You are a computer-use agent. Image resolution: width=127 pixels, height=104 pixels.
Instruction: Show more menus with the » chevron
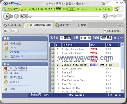tap(87, 3)
